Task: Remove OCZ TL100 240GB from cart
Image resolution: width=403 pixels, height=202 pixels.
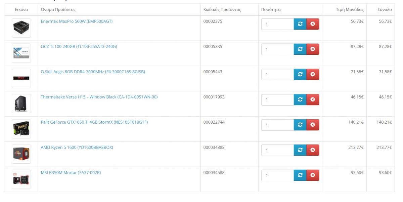Action: coord(313,49)
